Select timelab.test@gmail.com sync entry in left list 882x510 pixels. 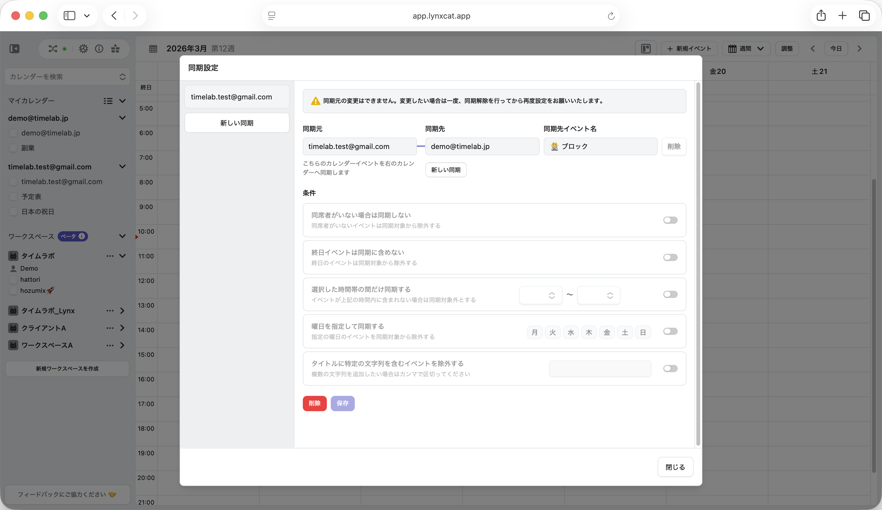pos(237,97)
